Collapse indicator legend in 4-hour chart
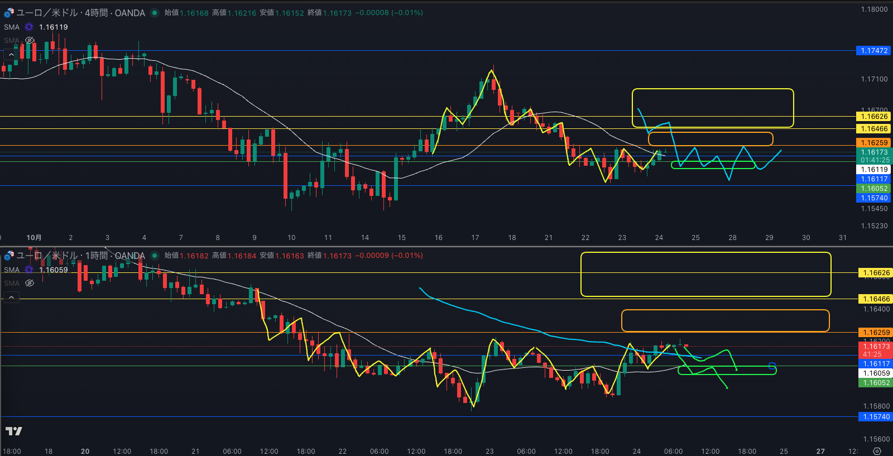 (x=11, y=55)
